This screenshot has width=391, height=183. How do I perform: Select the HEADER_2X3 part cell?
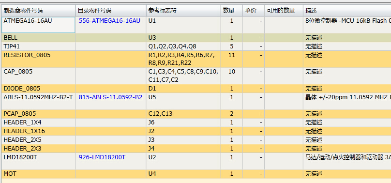(x=39, y=149)
